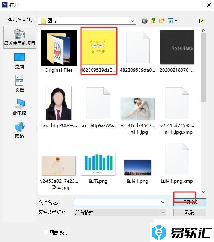Expand the 文件名 dropdown arrow
This screenshot has height=242, width=214.
coord(163,202)
